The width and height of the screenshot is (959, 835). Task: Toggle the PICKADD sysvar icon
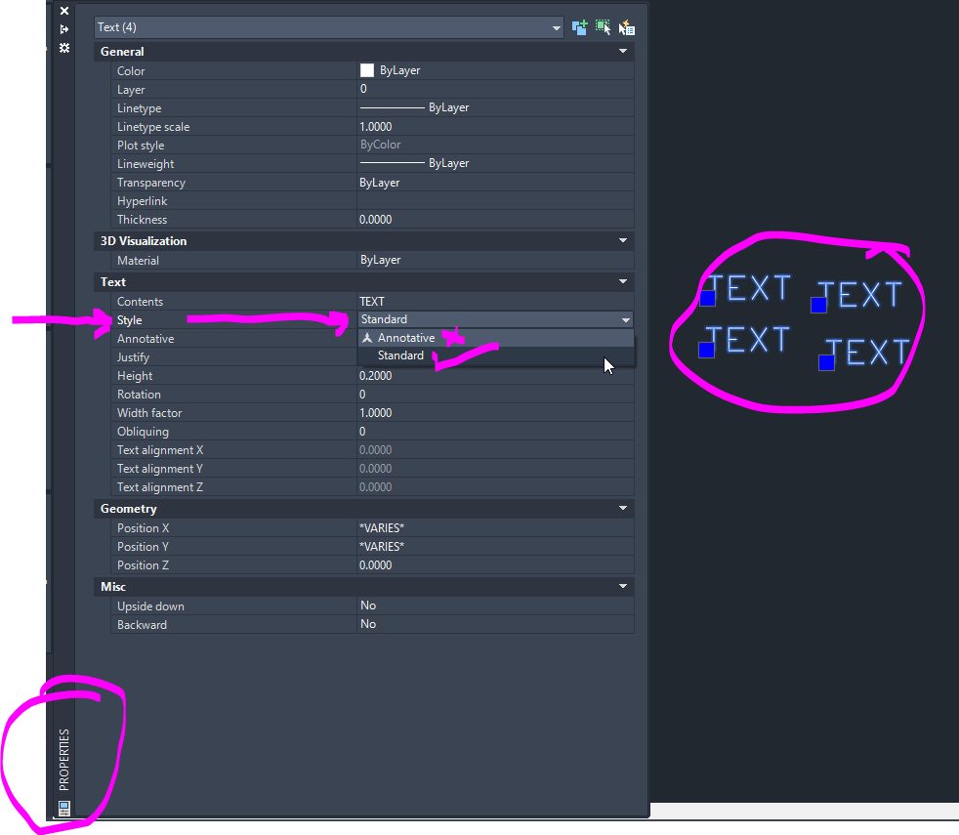point(579,26)
